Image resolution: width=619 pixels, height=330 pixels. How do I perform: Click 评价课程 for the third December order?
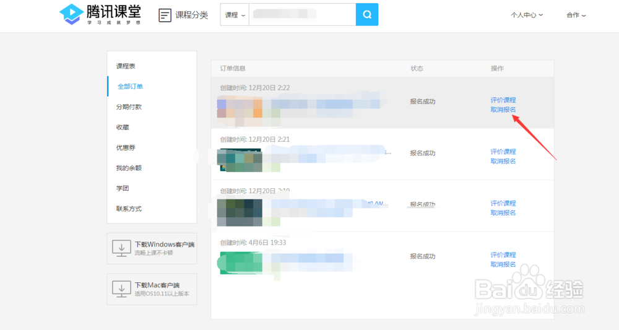(503, 203)
